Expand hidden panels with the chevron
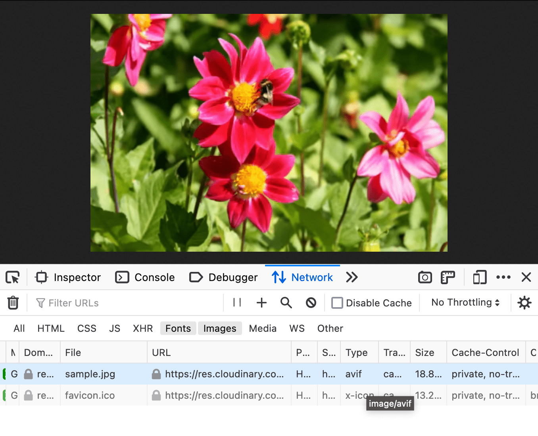 (352, 277)
